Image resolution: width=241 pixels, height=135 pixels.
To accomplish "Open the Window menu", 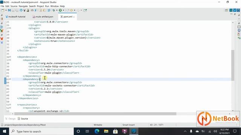I will [x=55, y=6].
